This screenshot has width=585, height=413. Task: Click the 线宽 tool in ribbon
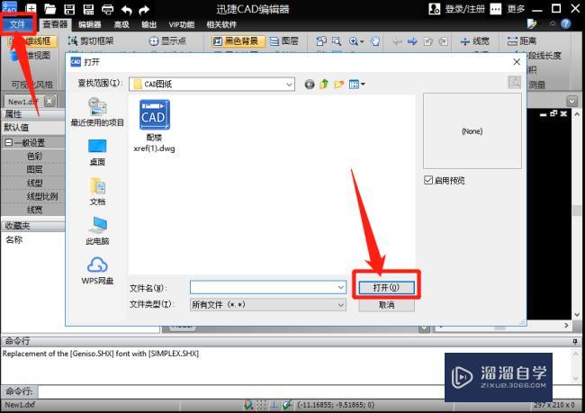pyautogui.click(x=474, y=40)
